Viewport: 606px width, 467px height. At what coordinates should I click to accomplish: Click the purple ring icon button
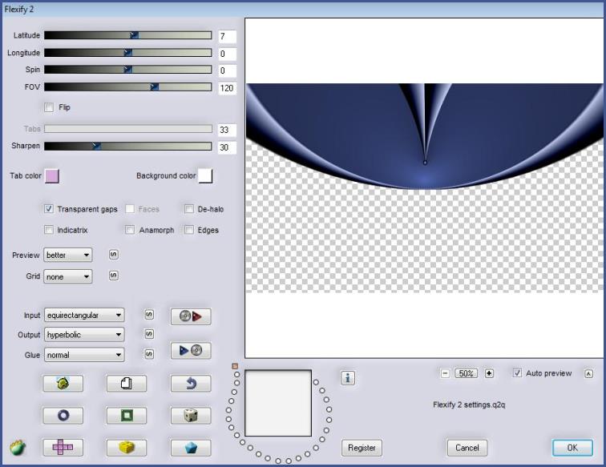[x=63, y=416]
